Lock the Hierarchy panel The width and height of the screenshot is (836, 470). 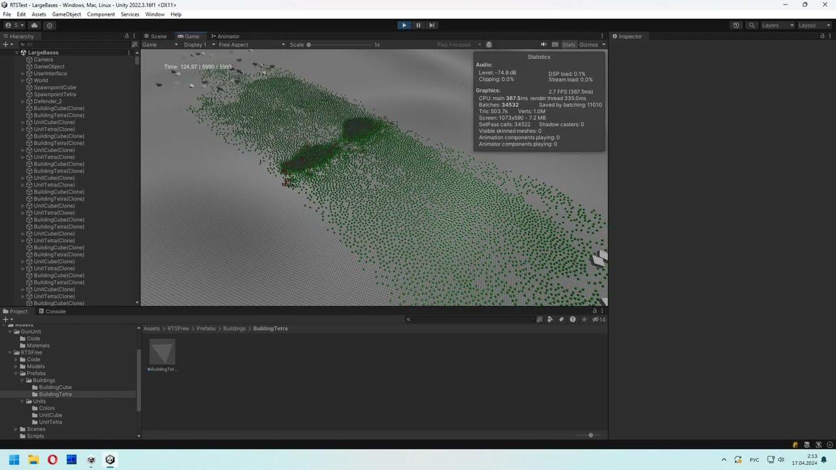pyautogui.click(x=127, y=37)
